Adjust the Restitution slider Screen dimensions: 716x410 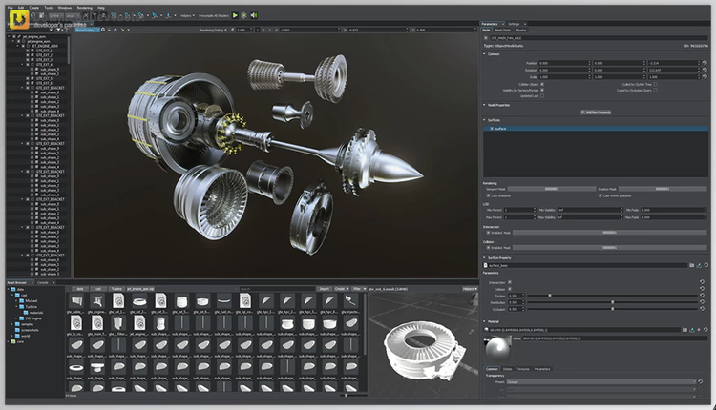coord(612,302)
